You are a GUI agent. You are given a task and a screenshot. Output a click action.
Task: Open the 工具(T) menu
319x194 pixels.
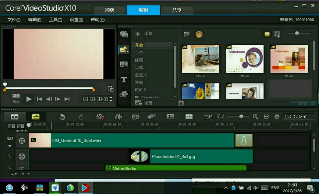pyautogui.click(x=55, y=20)
